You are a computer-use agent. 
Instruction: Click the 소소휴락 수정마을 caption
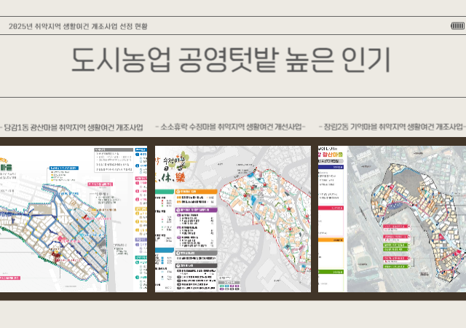tap(230, 127)
